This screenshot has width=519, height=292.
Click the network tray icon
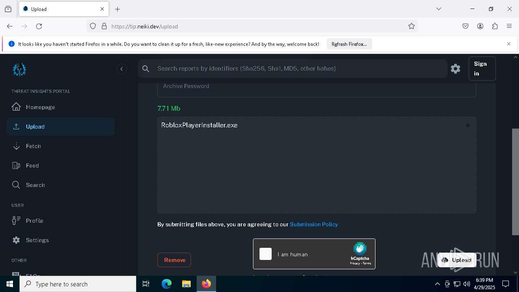tap(457, 284)
